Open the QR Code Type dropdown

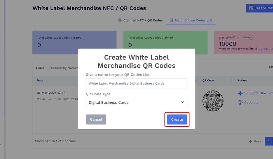click(x=136, y=102)
